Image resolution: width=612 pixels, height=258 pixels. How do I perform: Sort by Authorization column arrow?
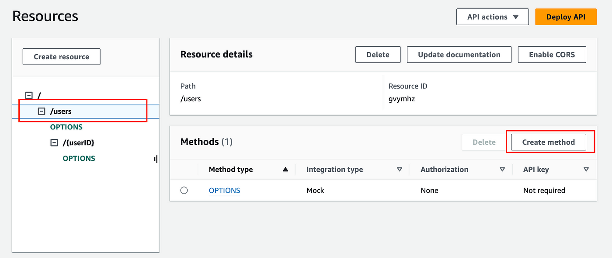502,170
